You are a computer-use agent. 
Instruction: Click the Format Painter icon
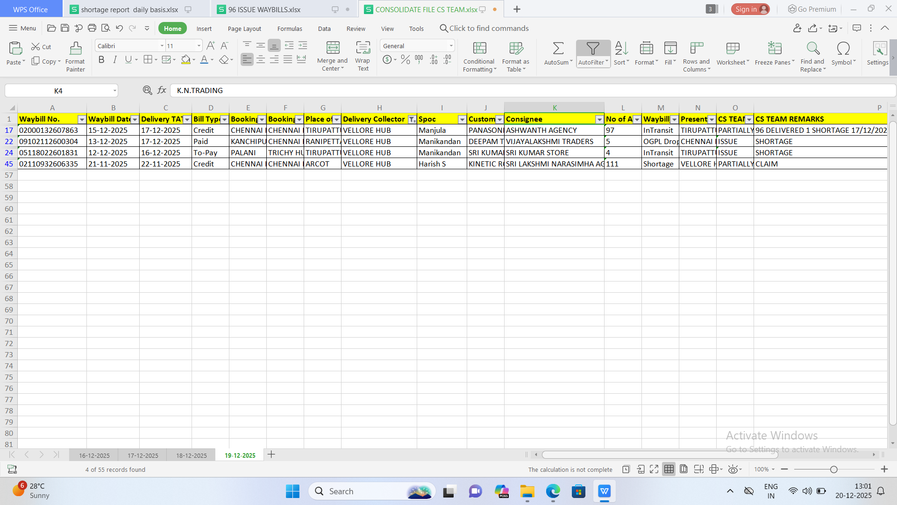(x=75, y=49)
